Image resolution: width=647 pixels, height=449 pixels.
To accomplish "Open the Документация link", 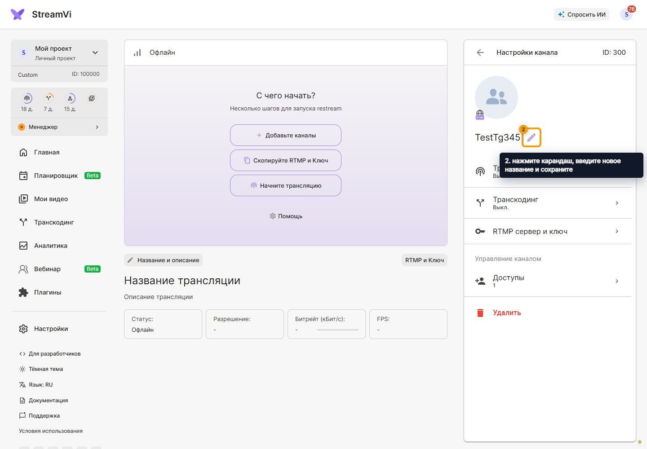I will [x=44, y=401].
